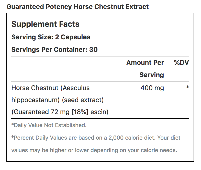Click the Guaranteed Potency Horse Chestnut Extract title
This screenshot has width=201, height=170.
[77, 7]
